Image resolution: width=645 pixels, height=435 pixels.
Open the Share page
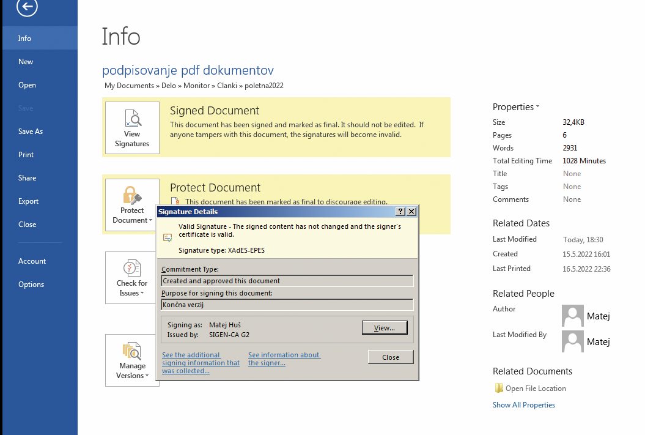click(40, 178)
